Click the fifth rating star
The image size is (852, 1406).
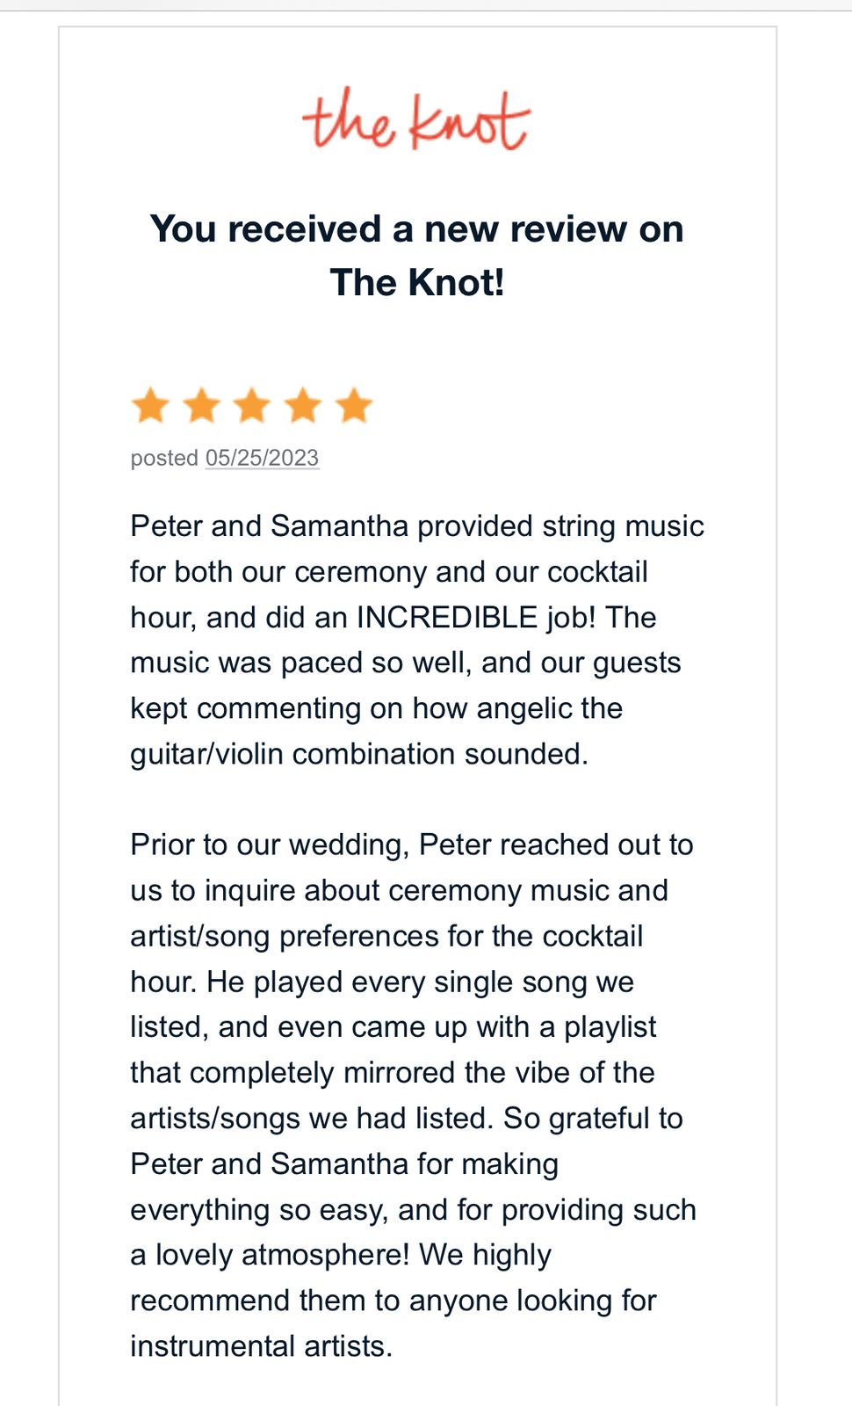pos(354,406)
